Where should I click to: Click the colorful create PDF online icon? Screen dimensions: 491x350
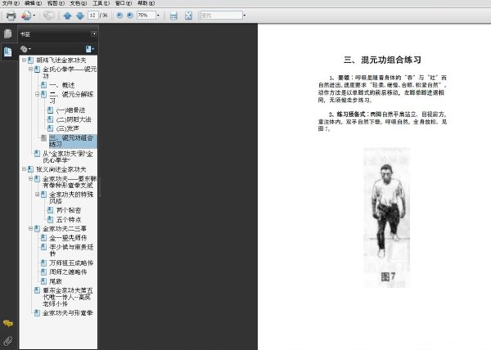tap(26, 16)
